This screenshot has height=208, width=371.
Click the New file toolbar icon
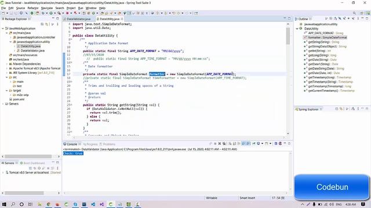tap(3, 13)
